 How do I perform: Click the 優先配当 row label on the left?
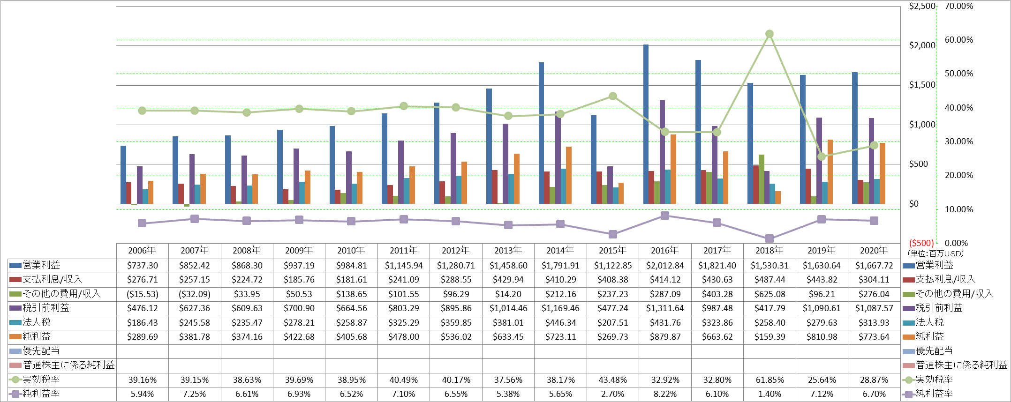[x=41, y=351]
